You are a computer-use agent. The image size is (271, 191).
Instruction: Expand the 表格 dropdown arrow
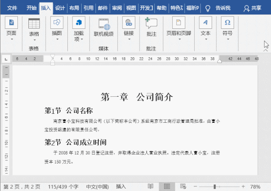(35, 40)
